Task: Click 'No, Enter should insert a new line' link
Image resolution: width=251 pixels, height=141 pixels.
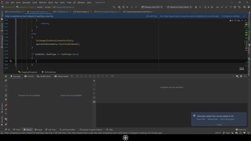Action: pos(189,16)
